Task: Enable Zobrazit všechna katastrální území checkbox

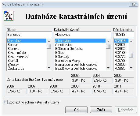Action: coord(5,102)
